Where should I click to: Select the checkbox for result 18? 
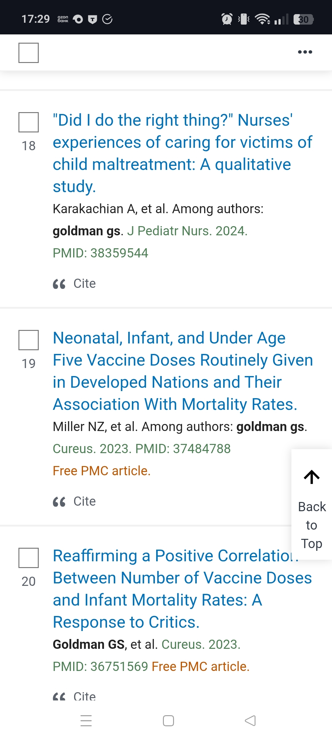[x=29, y=122]
